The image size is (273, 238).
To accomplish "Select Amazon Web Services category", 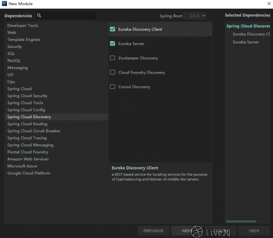I will pos(56,159).
